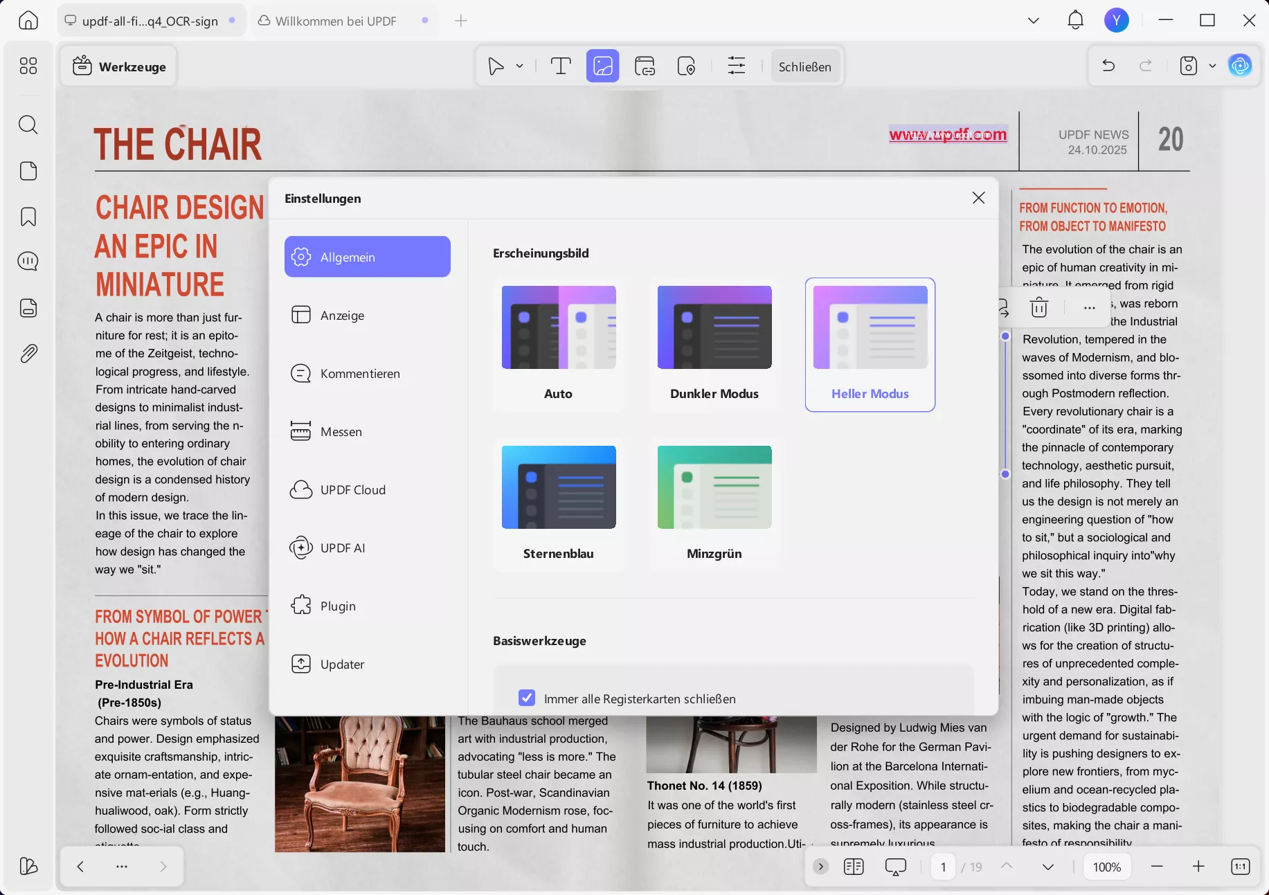The width and height of the screenshot is (1269, 895).
Task: Select the pointer selection tool
Action: point(496,66)
